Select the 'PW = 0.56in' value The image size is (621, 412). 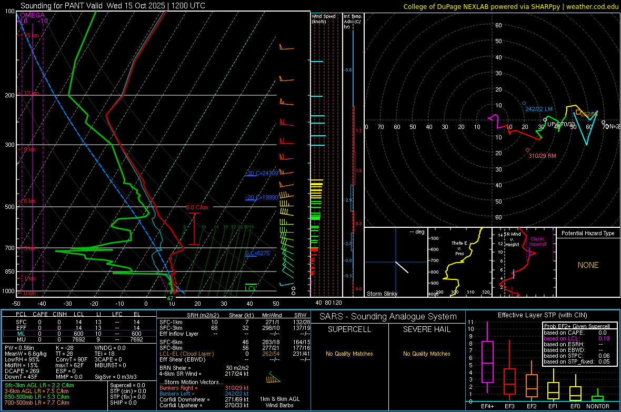(20, 348)
